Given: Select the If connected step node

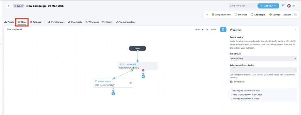Looking at the screenshot, I should tap(138, 66).
